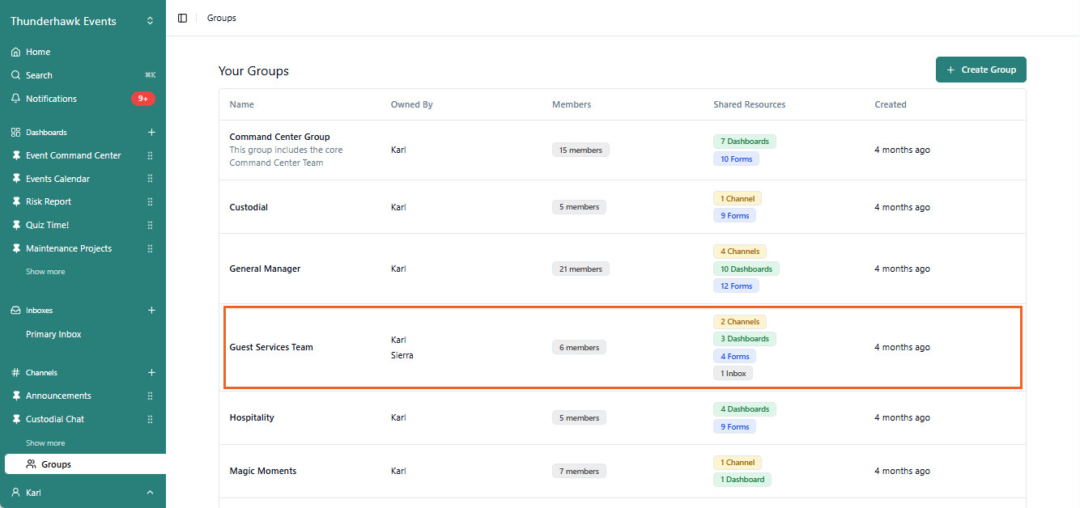Click the pin icon beside Custodial Chat
This screenshot has height=508, width=1080.
(15, 419)
